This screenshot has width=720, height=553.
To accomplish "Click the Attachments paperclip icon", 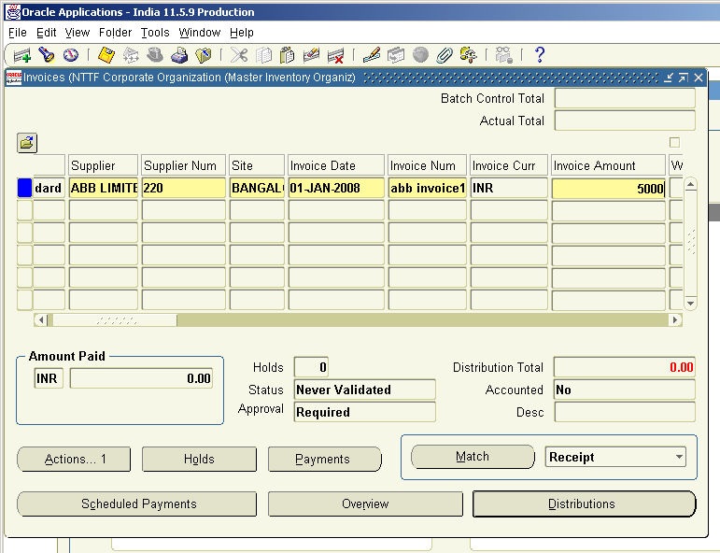I will point(444,55).
